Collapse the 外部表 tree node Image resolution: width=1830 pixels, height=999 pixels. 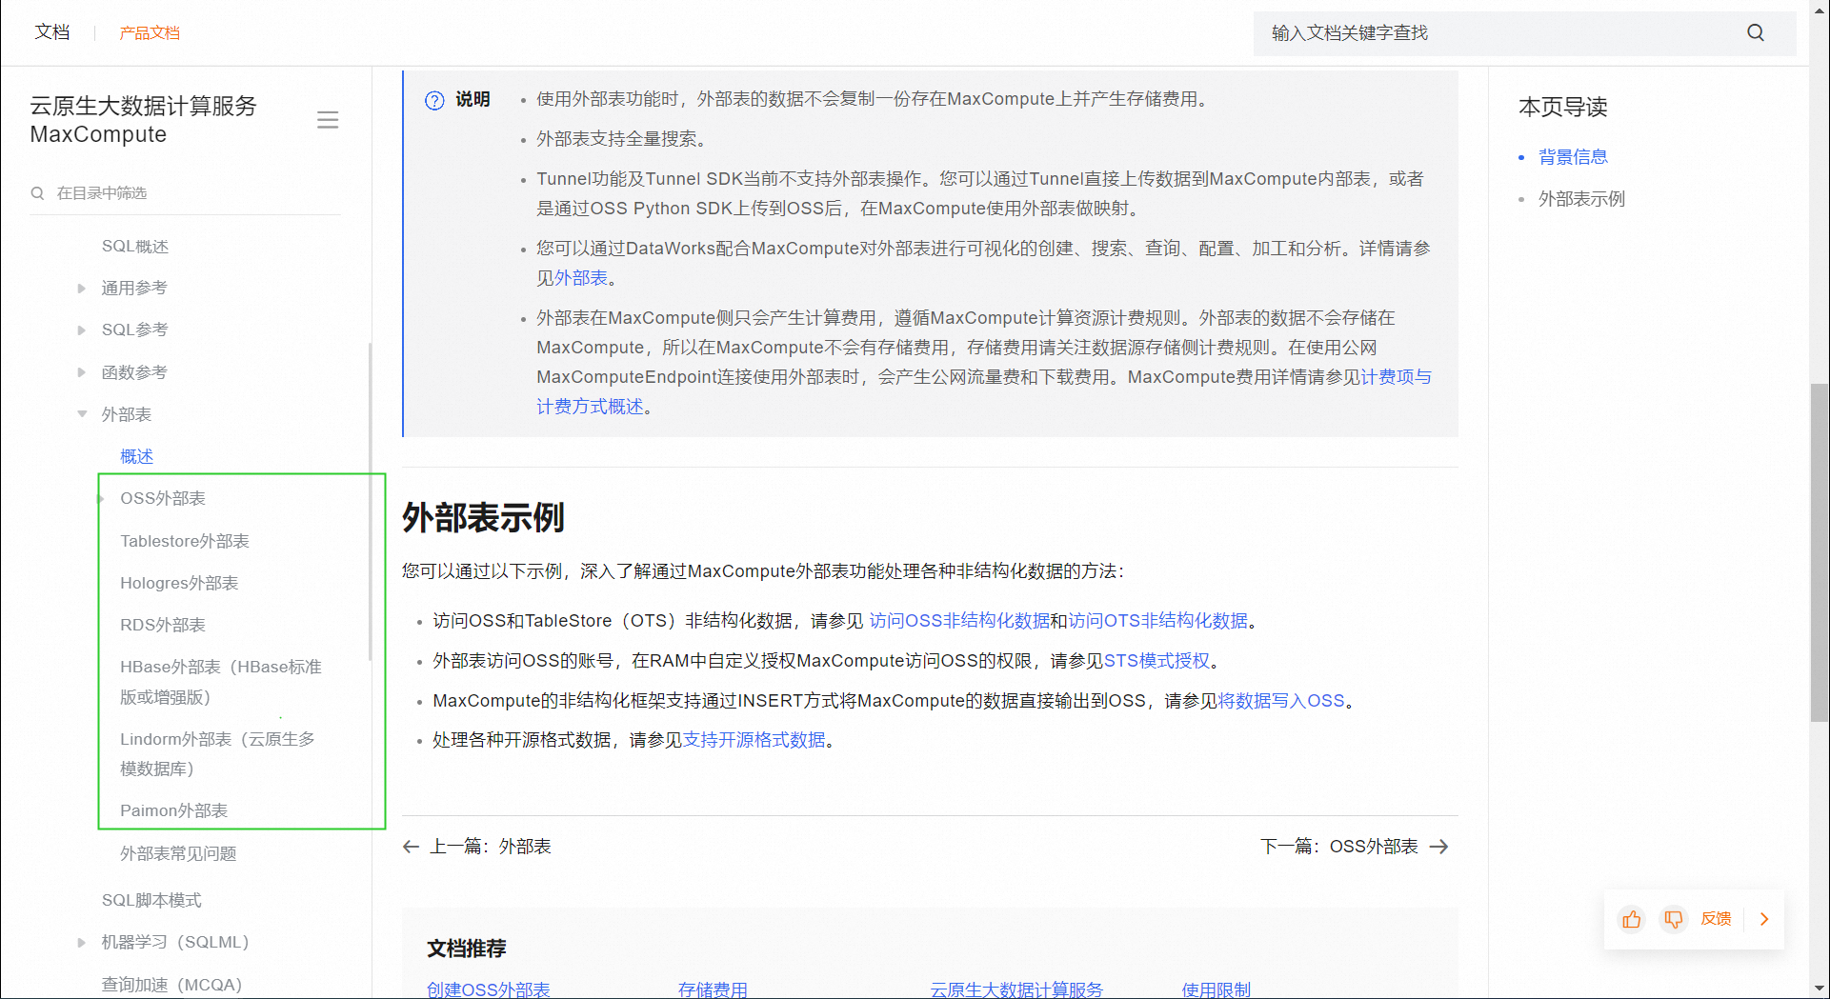click(x=82, y=414)
